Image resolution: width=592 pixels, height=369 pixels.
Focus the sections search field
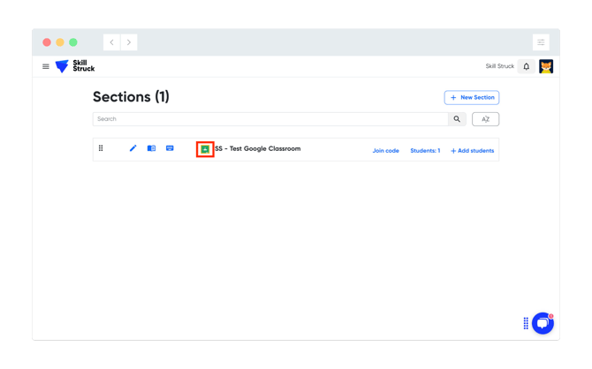pos(269,119)
